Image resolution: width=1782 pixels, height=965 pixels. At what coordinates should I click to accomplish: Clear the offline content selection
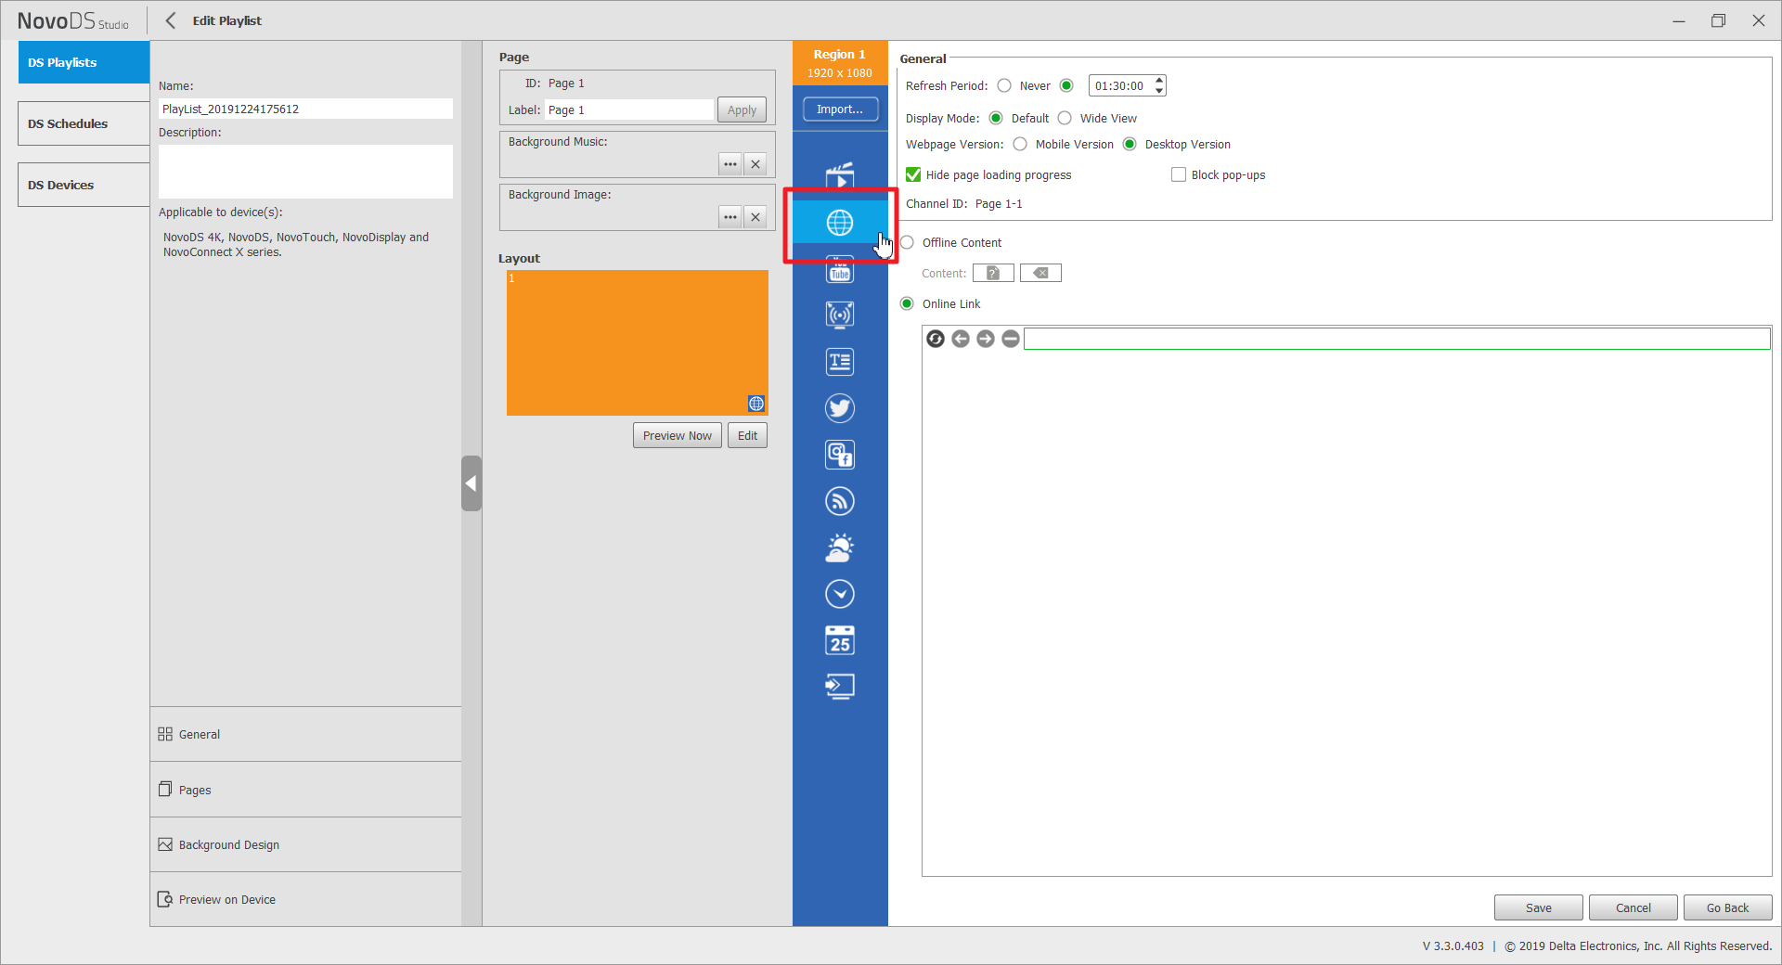pyautogui.click(x=1040, y=273)
